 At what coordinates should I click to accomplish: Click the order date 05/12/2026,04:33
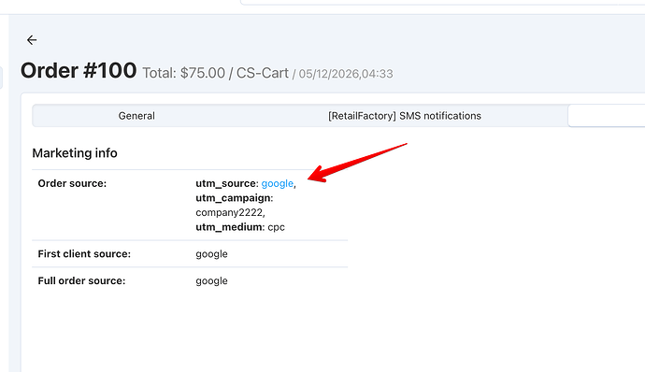(346, 74)
